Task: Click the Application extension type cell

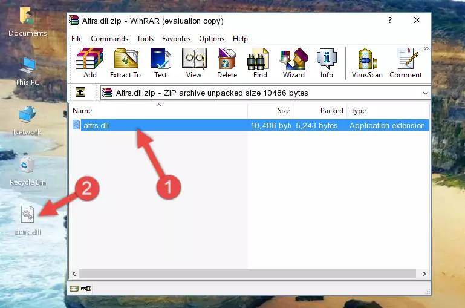Action: click(x=387, y=125)
